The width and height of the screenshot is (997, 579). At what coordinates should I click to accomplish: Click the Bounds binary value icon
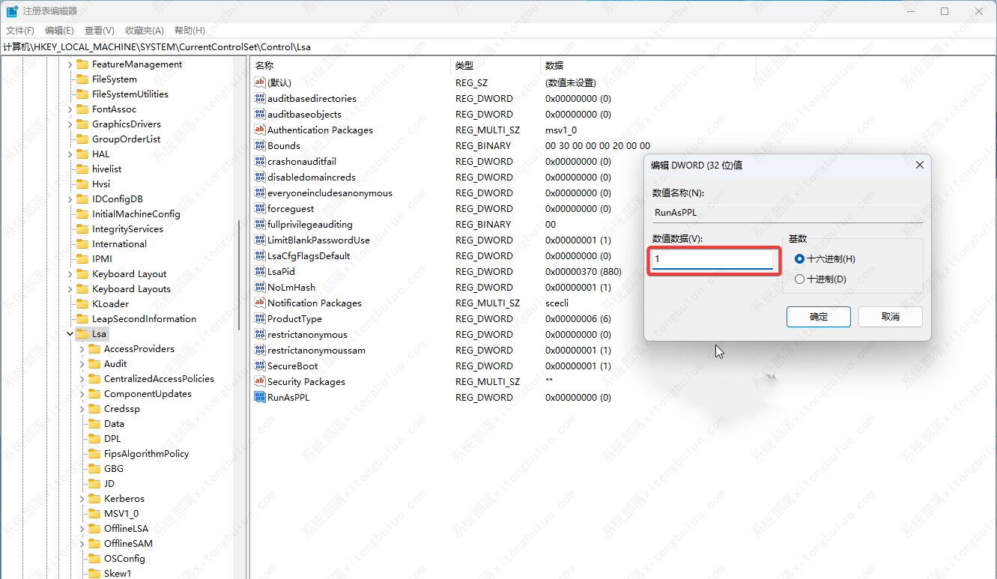click(260, 146)
